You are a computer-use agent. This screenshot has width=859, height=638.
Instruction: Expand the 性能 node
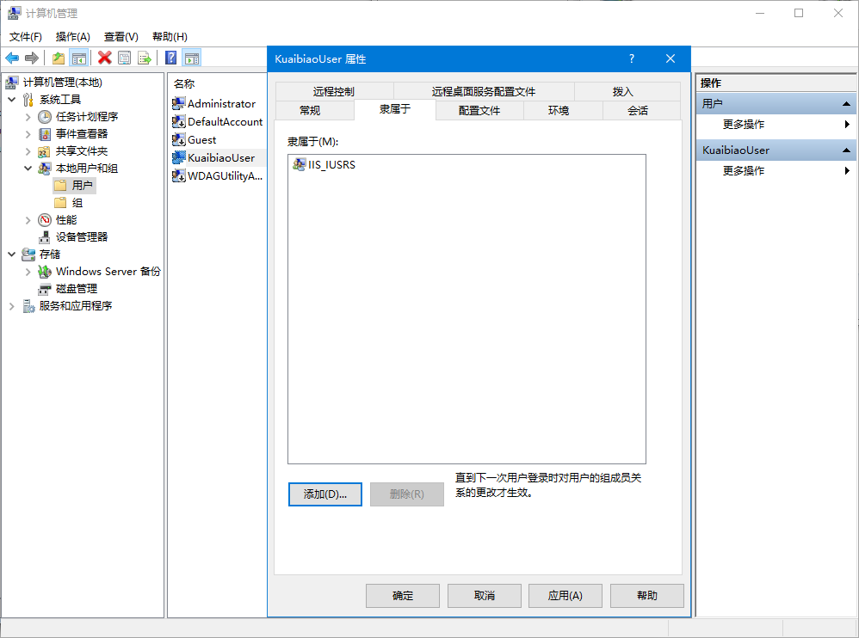click(x=28, y=220)
